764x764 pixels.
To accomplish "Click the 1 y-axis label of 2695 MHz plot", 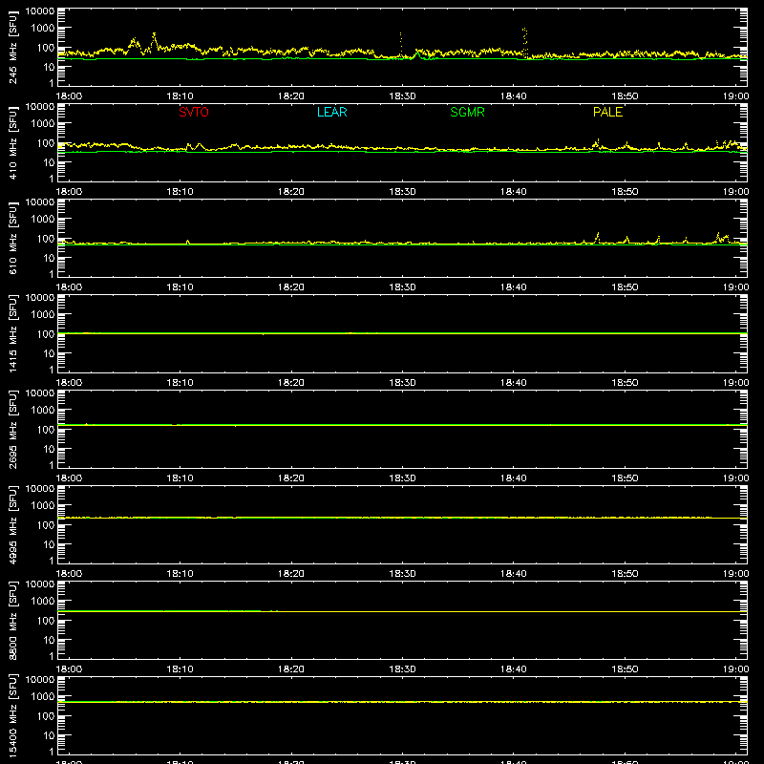I will coord(52,465).
